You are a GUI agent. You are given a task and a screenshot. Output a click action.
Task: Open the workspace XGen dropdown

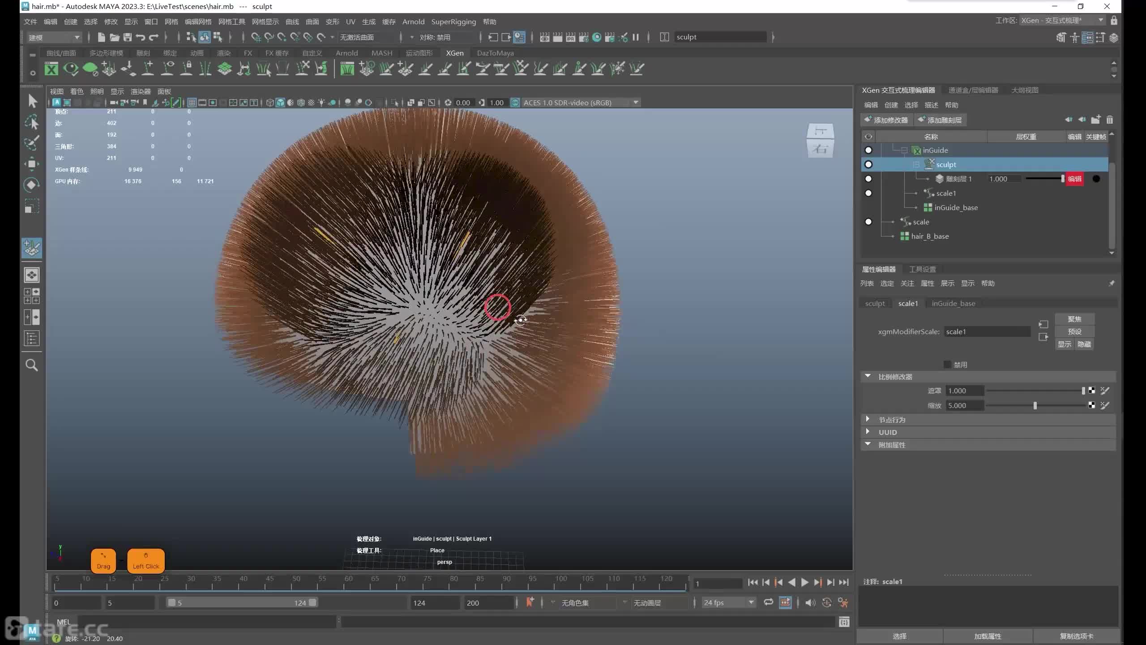1062,21
